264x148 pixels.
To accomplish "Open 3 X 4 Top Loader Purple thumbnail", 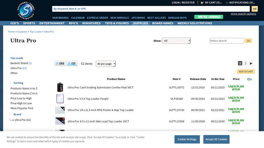I will coord(60,98).
